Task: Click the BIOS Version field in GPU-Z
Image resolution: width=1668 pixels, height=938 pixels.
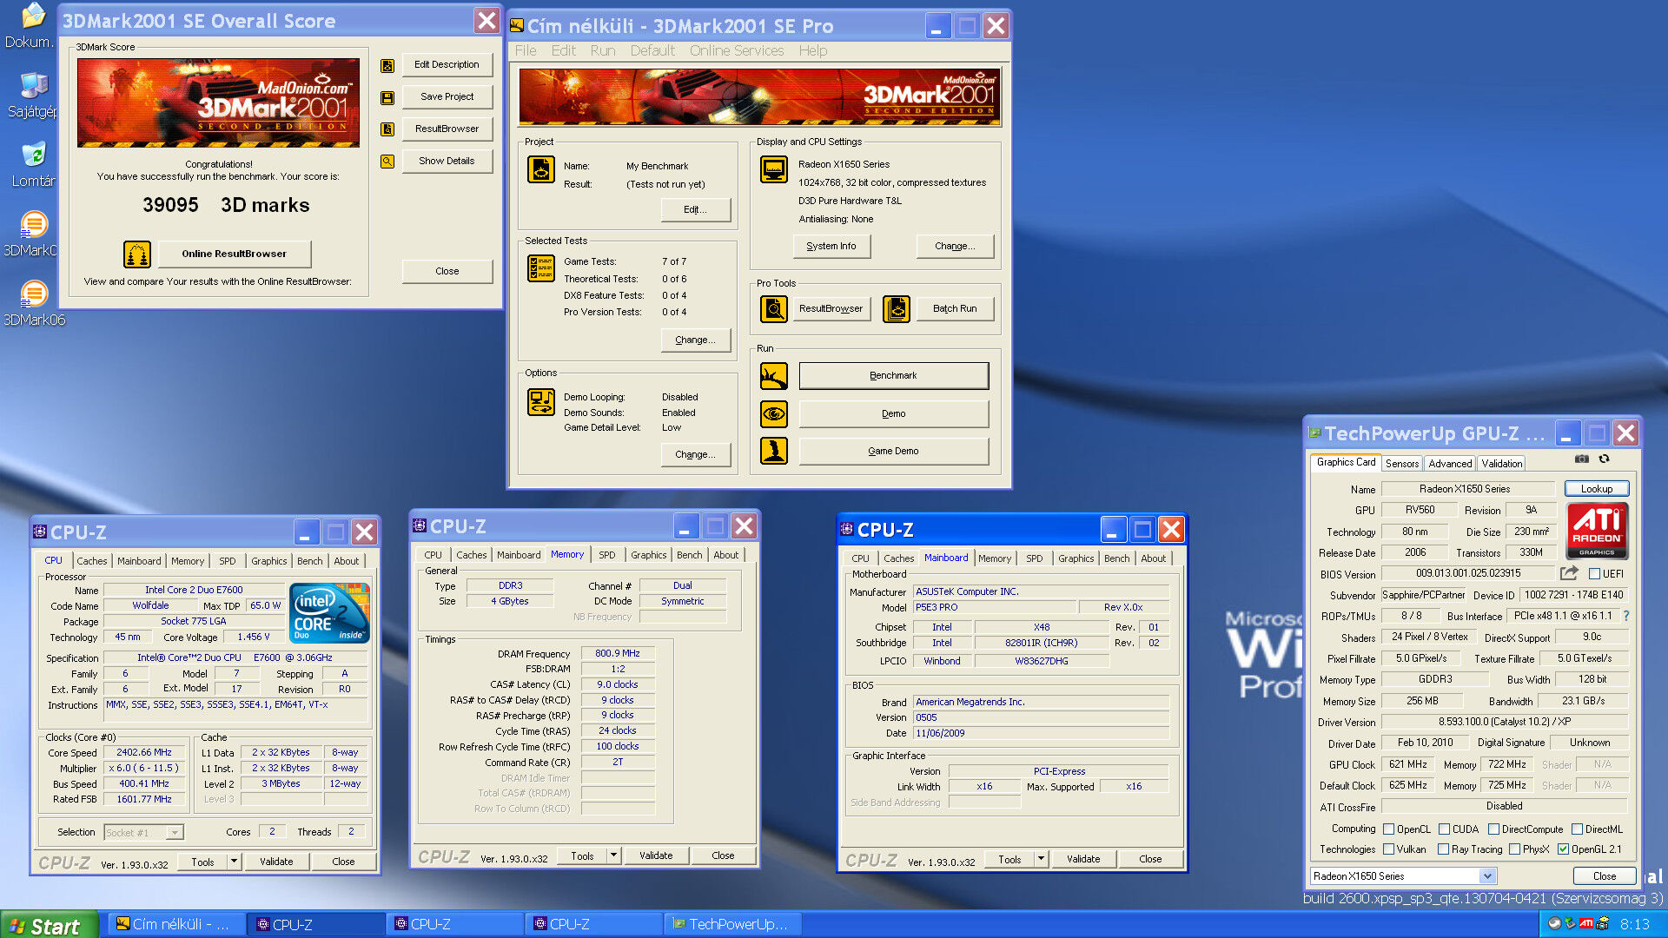Action: [x=1468, y=574]
